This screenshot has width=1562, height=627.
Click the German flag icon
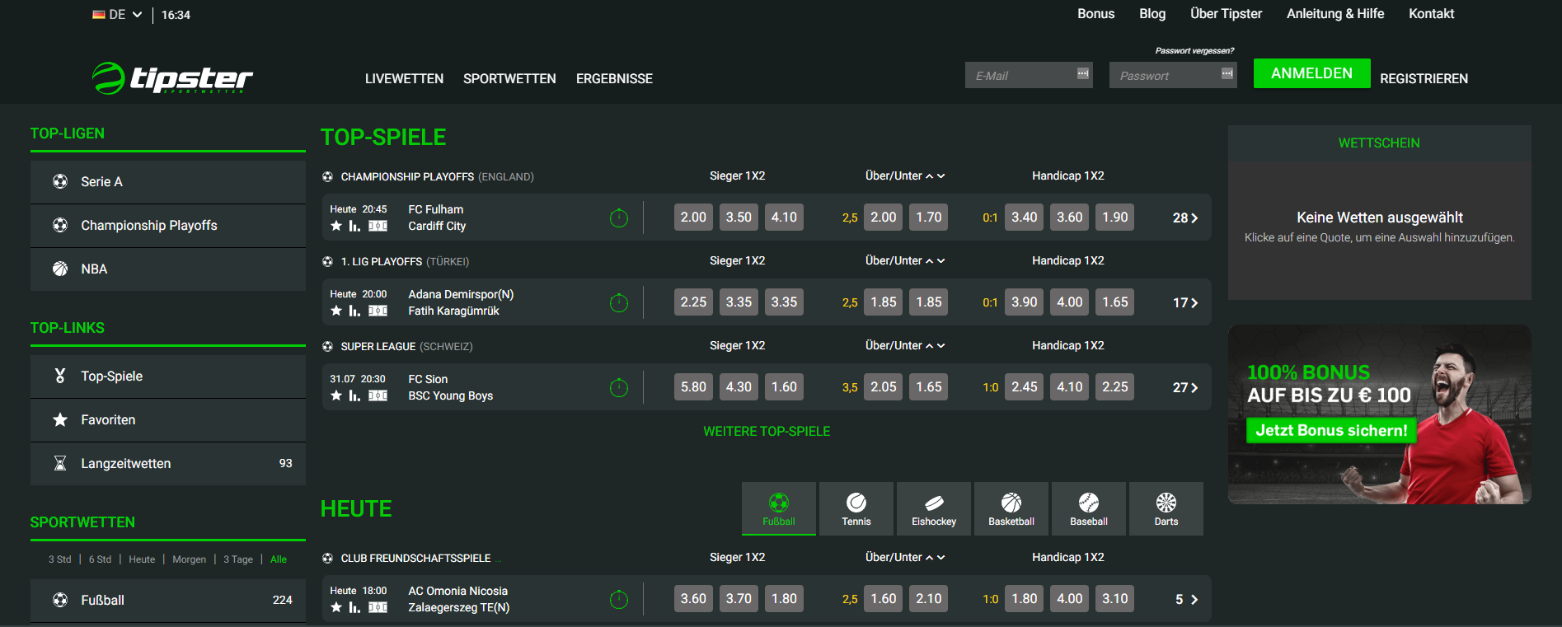click(99, 15)
